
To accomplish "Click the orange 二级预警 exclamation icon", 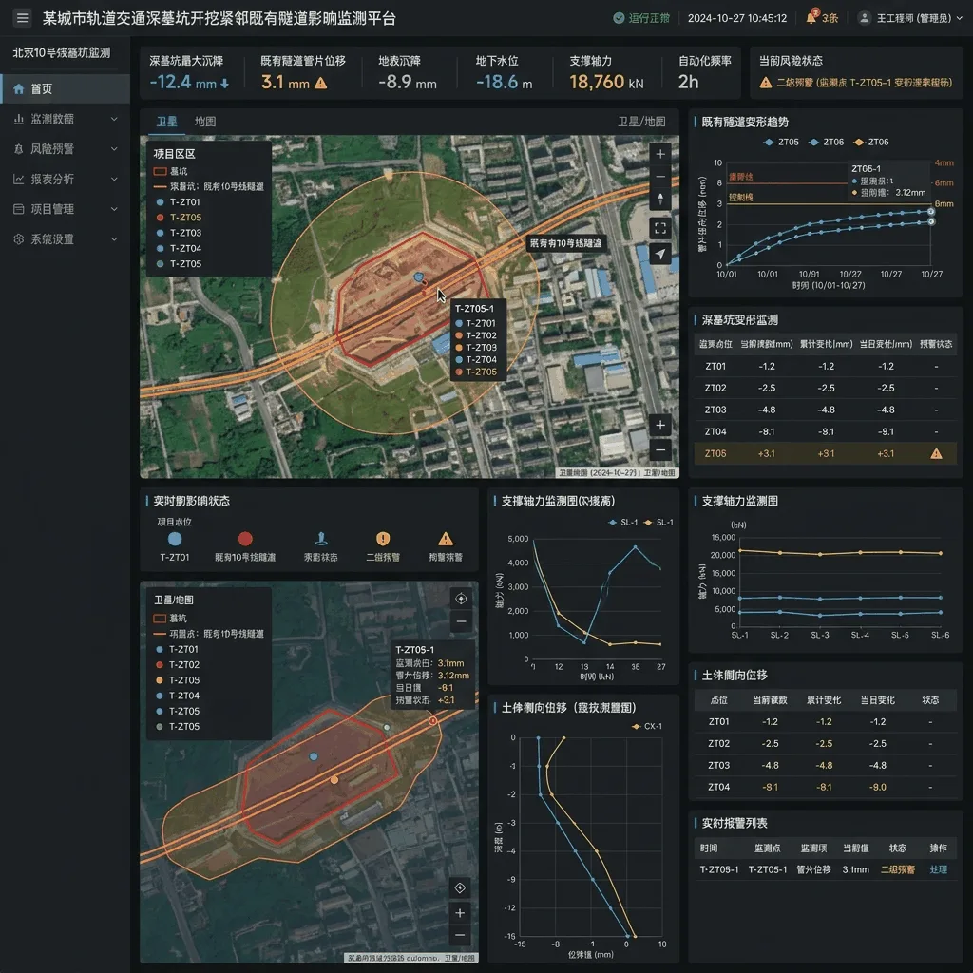I will coord(383,538).
